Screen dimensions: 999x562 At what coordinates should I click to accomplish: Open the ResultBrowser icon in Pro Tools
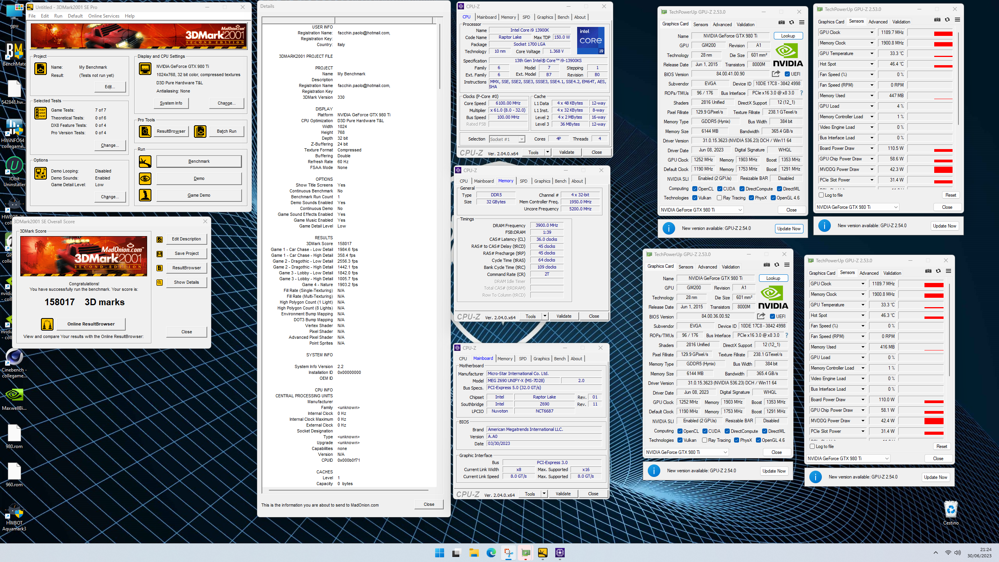point(145,132)
